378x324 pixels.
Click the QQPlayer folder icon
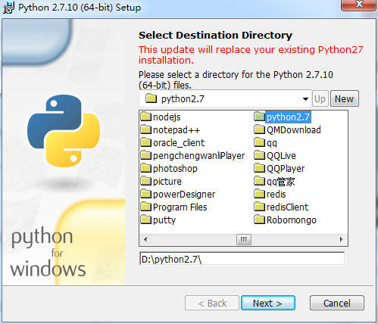[x=259, y=168]
